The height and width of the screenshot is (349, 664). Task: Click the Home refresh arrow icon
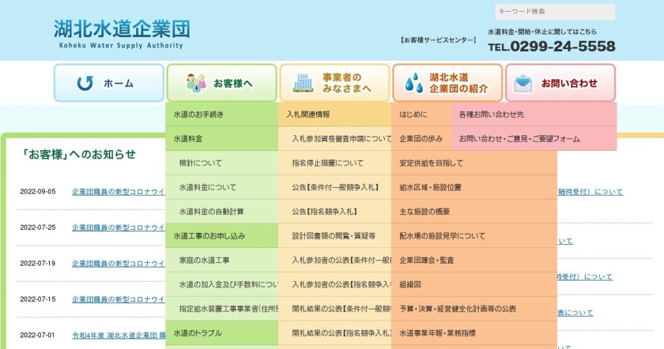coord(85,84)
